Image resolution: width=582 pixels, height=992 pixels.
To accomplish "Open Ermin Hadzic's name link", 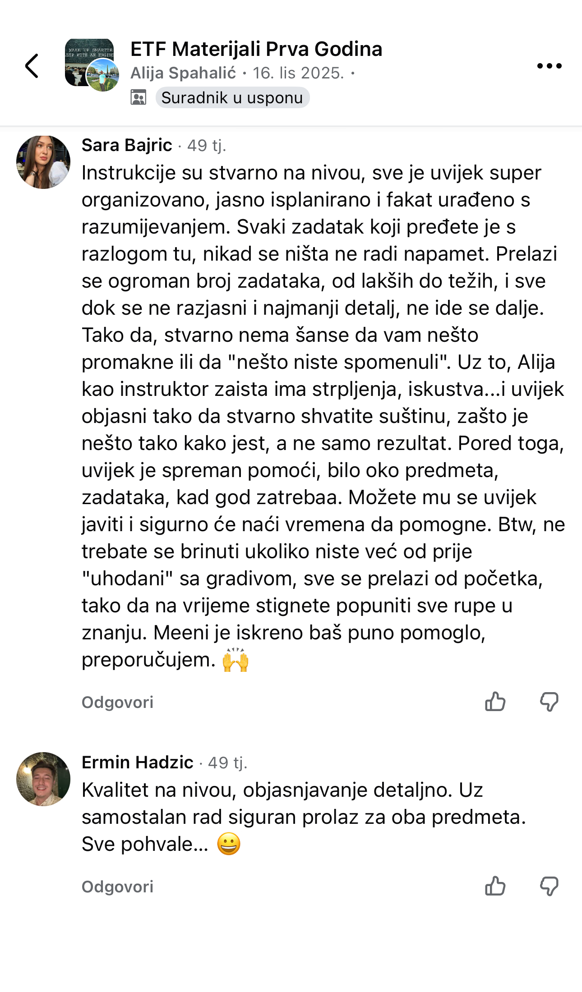I will click(x=138, y=762).
